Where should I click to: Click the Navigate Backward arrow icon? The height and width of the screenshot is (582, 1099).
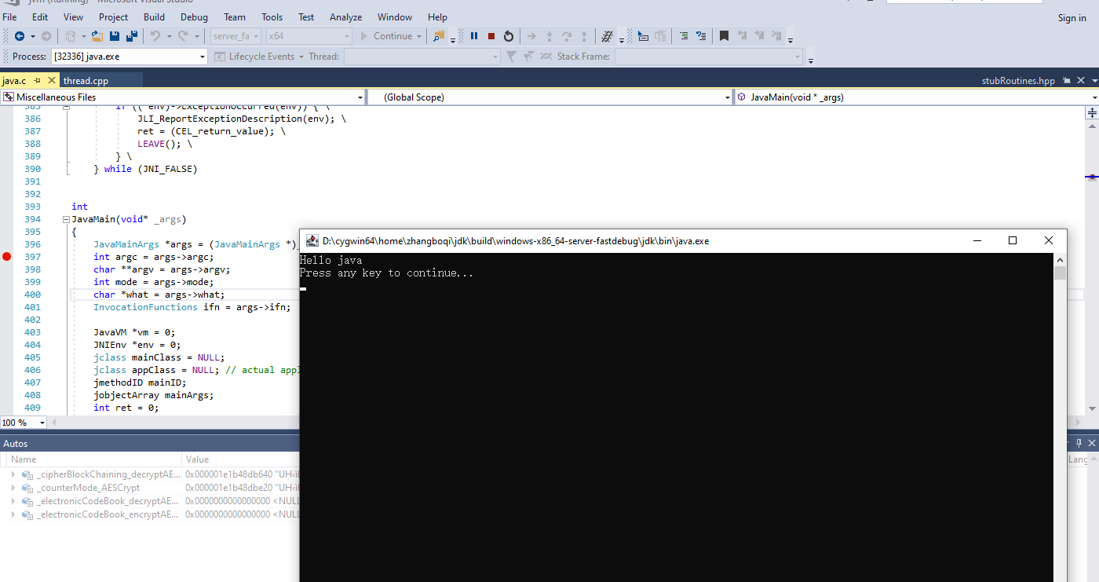coord(19,36)
